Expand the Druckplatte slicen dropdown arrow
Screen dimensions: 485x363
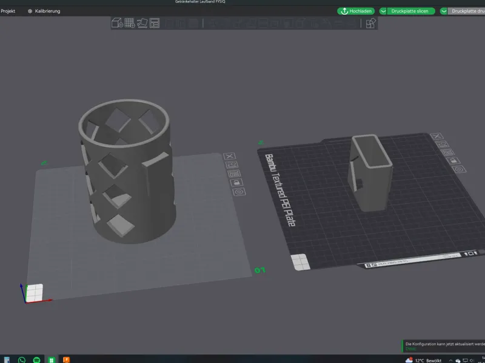click(383, 11)
